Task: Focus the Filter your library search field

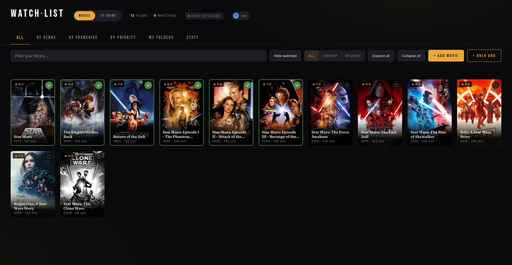Action: pos(138,56)
